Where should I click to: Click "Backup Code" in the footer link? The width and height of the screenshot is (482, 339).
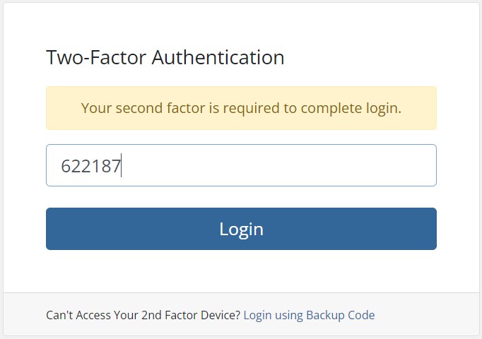pyautogui.click(x=340, y=316)
